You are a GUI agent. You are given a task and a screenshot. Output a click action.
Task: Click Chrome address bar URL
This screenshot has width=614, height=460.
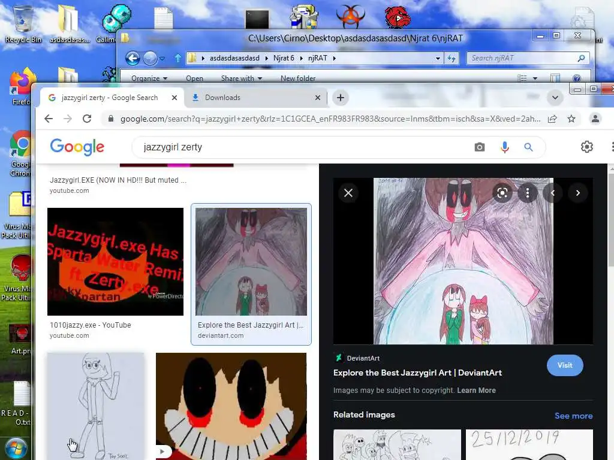point(330,119)
